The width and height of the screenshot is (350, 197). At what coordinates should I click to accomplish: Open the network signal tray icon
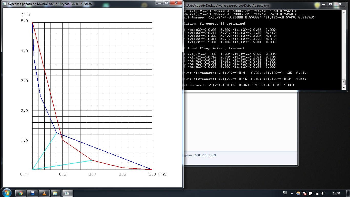click(x=317, y=193)
